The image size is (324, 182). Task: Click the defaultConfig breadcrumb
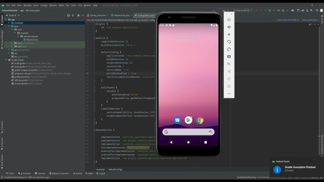point(116,169)
